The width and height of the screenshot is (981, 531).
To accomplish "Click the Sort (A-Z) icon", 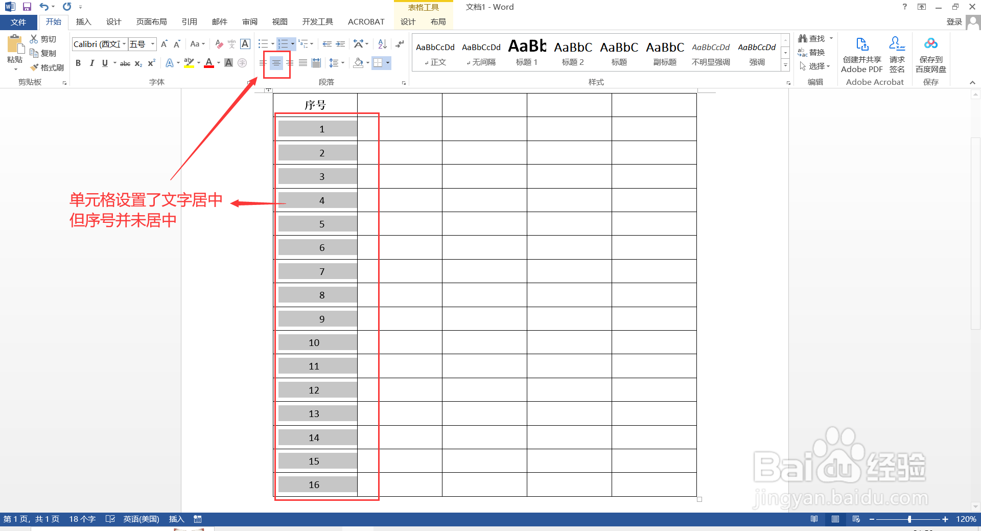I will coord(382,44).
